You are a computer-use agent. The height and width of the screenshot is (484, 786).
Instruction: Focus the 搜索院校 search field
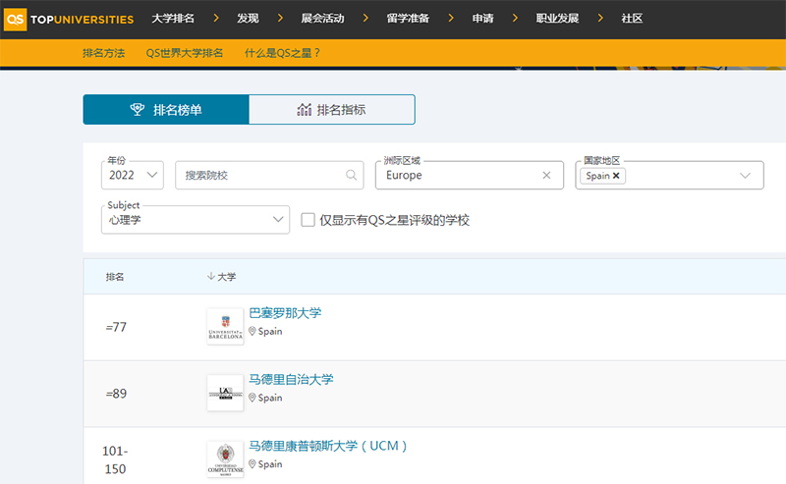(269, 175)
